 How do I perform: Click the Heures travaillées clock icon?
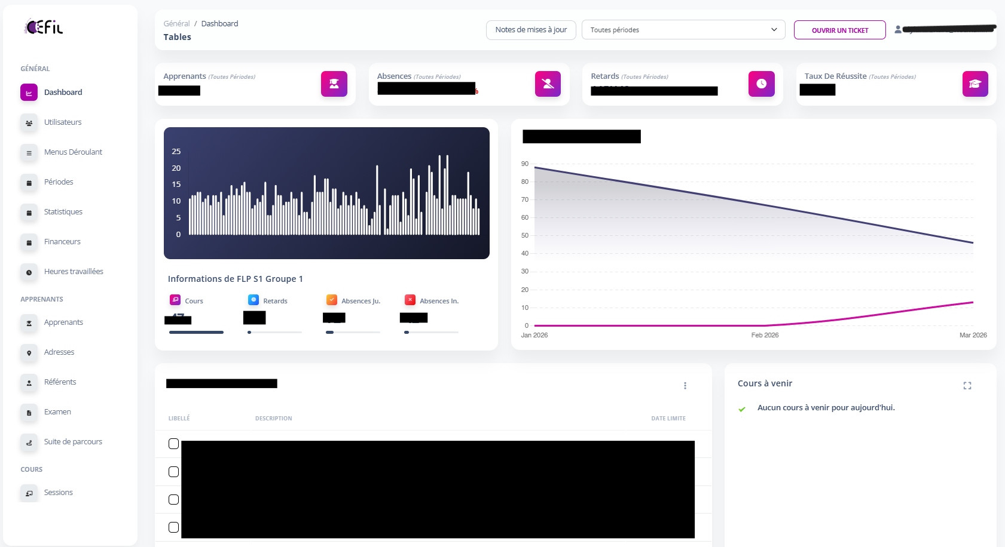click(x=29, y=272)
